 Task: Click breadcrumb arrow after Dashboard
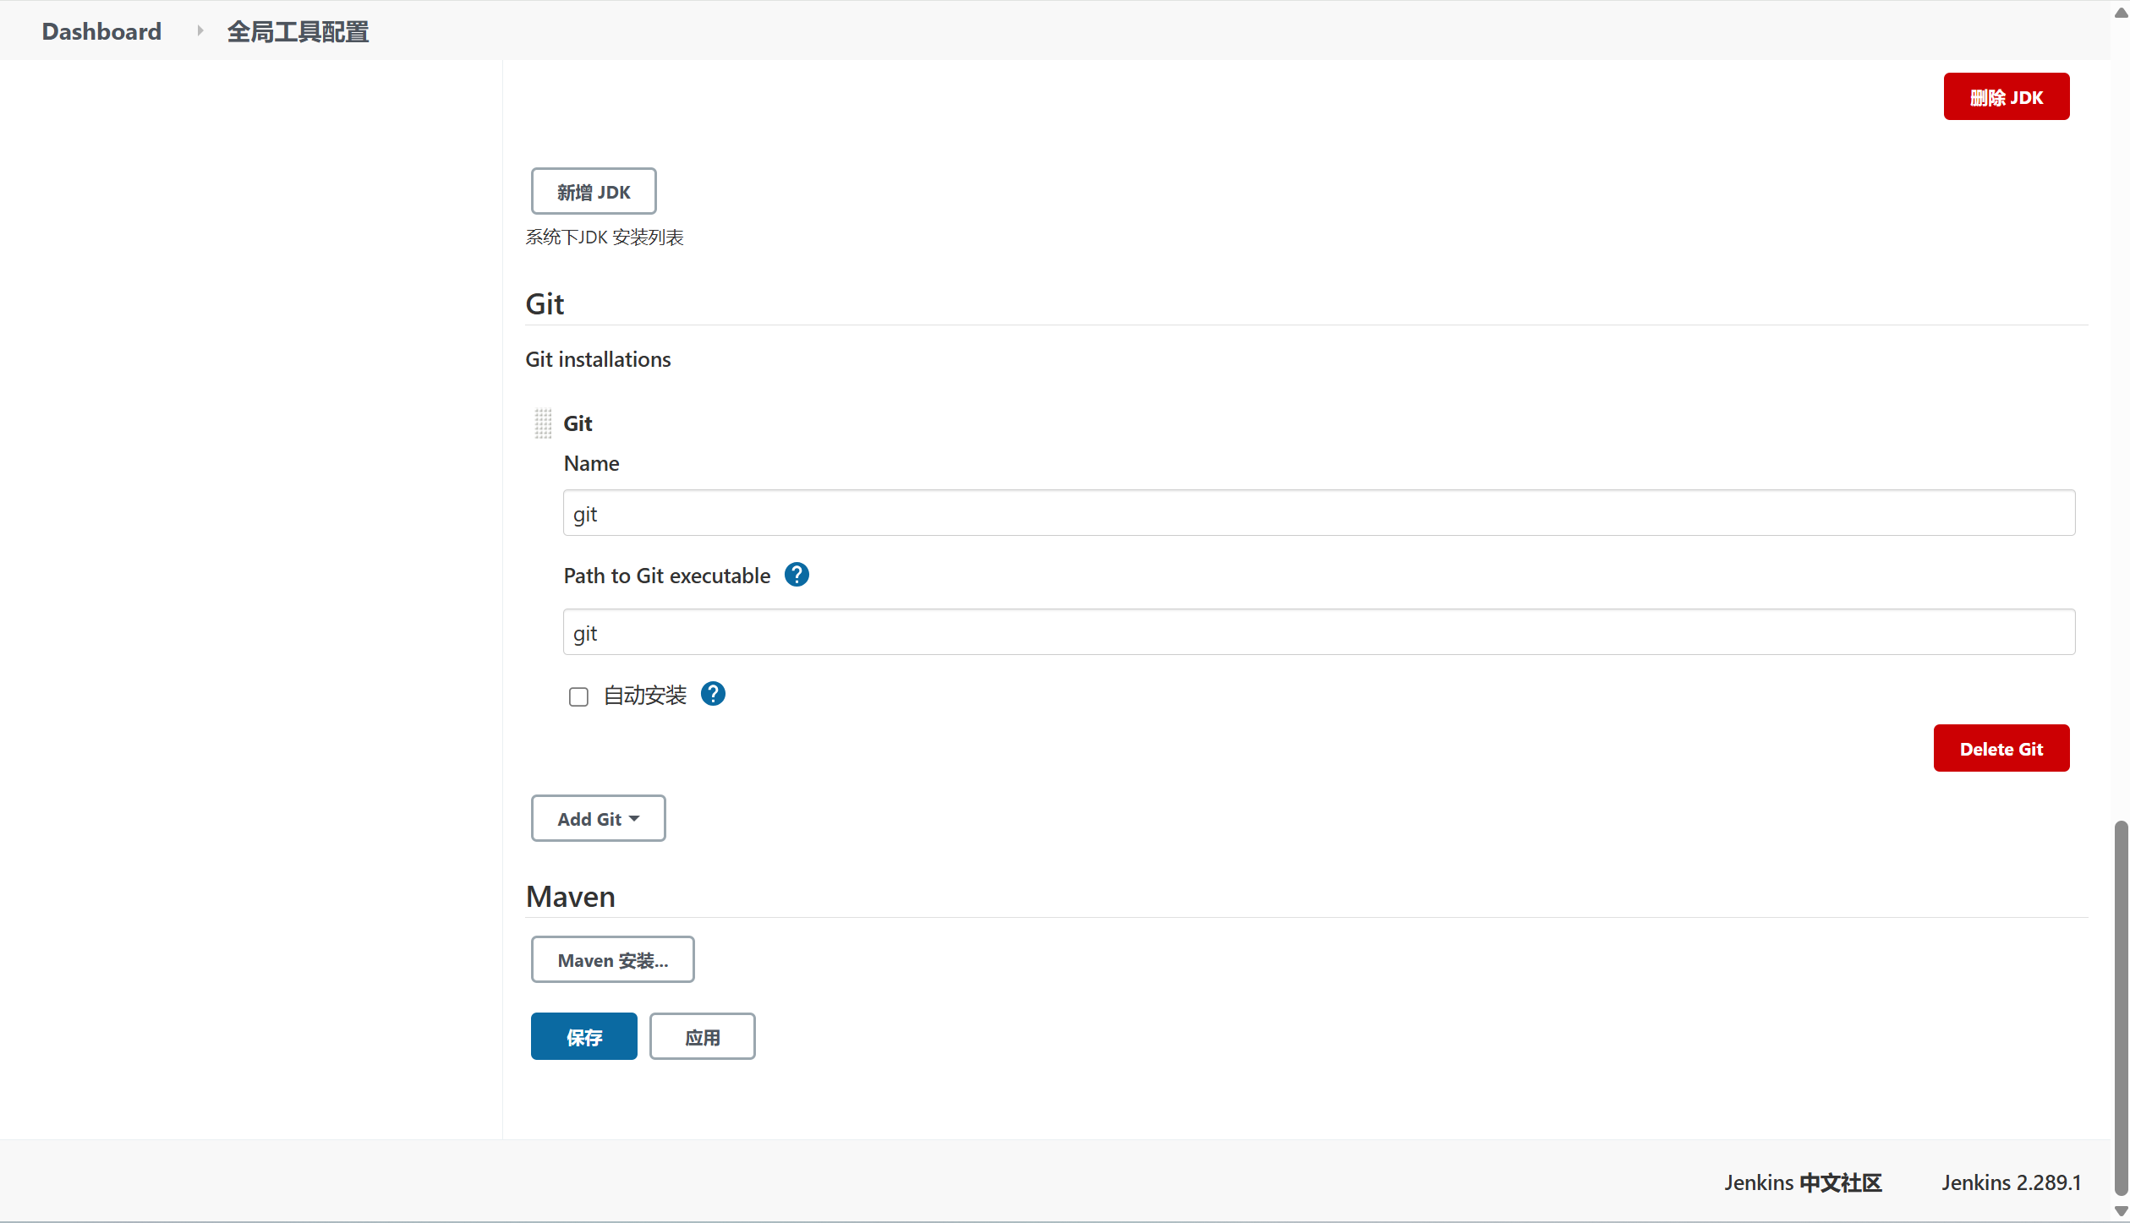click(x=200, y=31)
